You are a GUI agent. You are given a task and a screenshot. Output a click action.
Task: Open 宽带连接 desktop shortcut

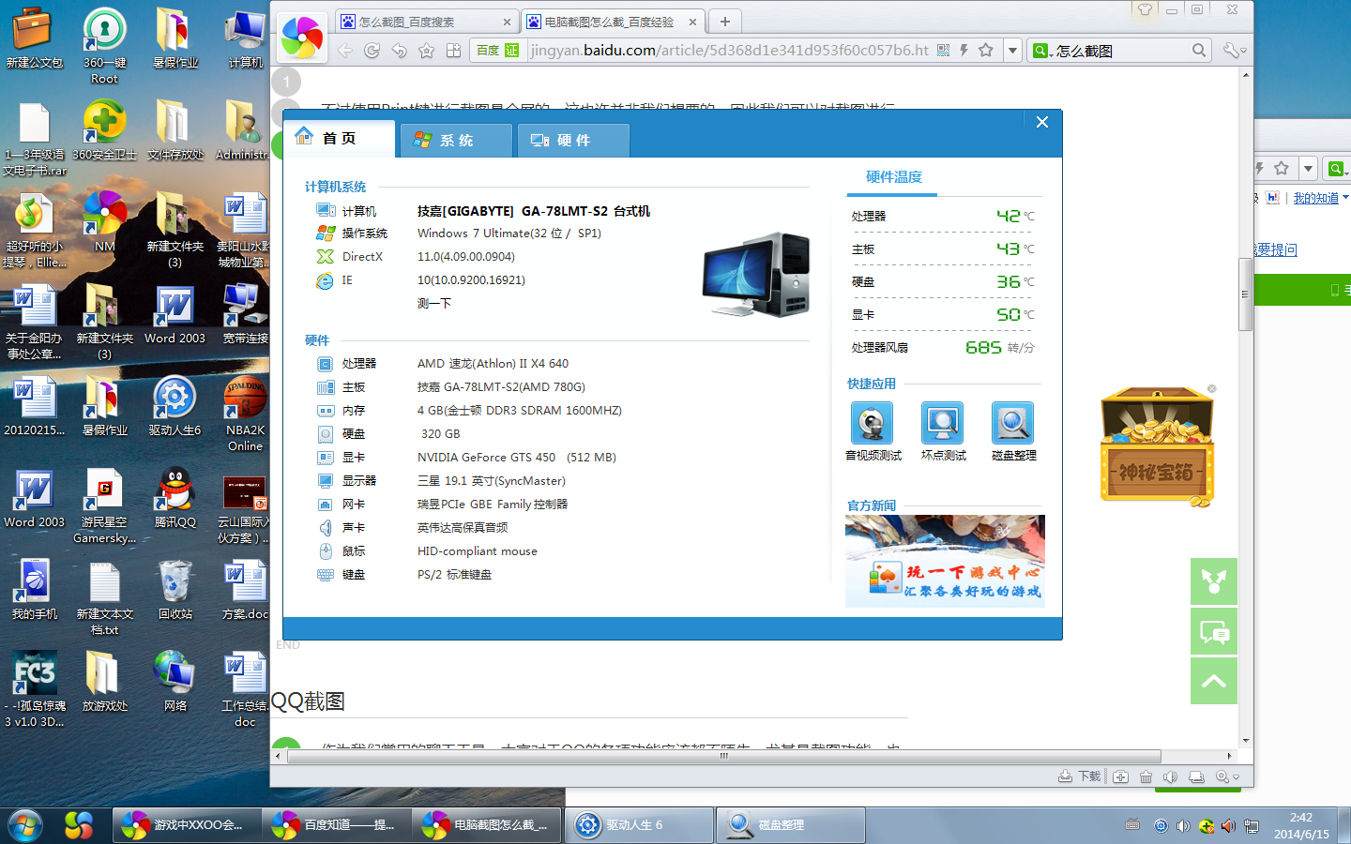tap(246, 315)
